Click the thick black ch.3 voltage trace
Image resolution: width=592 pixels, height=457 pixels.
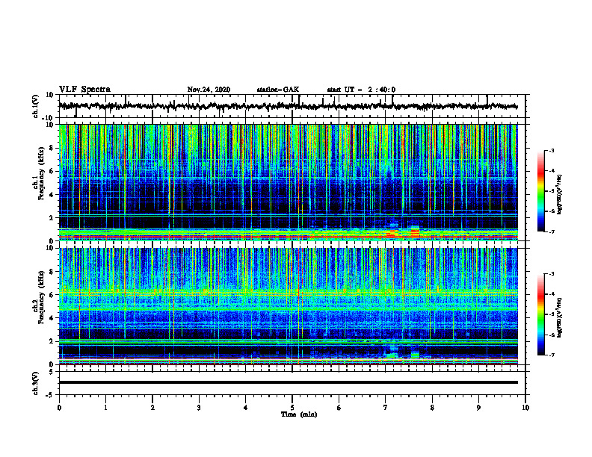288,382
